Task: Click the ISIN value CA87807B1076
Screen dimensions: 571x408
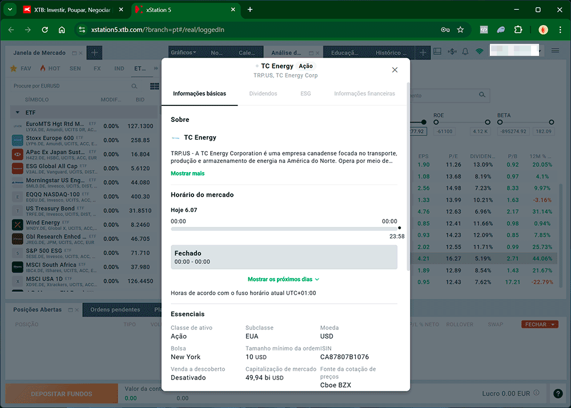Action: coord(344,357)
